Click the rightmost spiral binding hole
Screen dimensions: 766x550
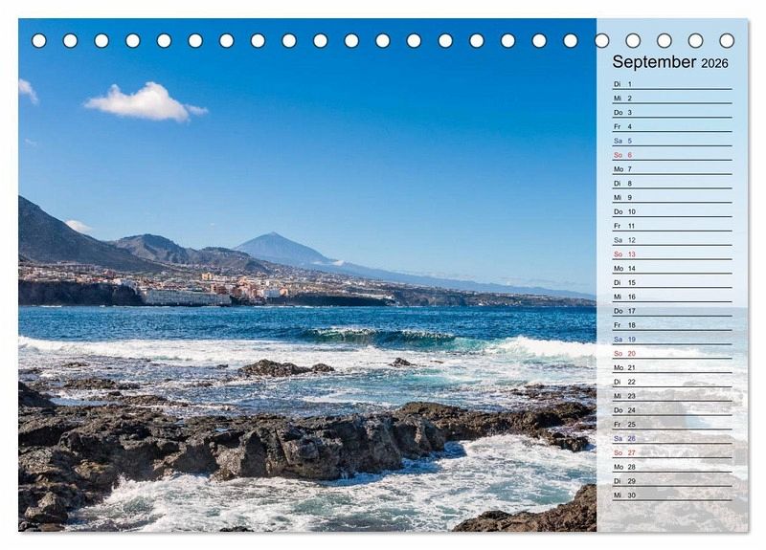tap(727, 41)
